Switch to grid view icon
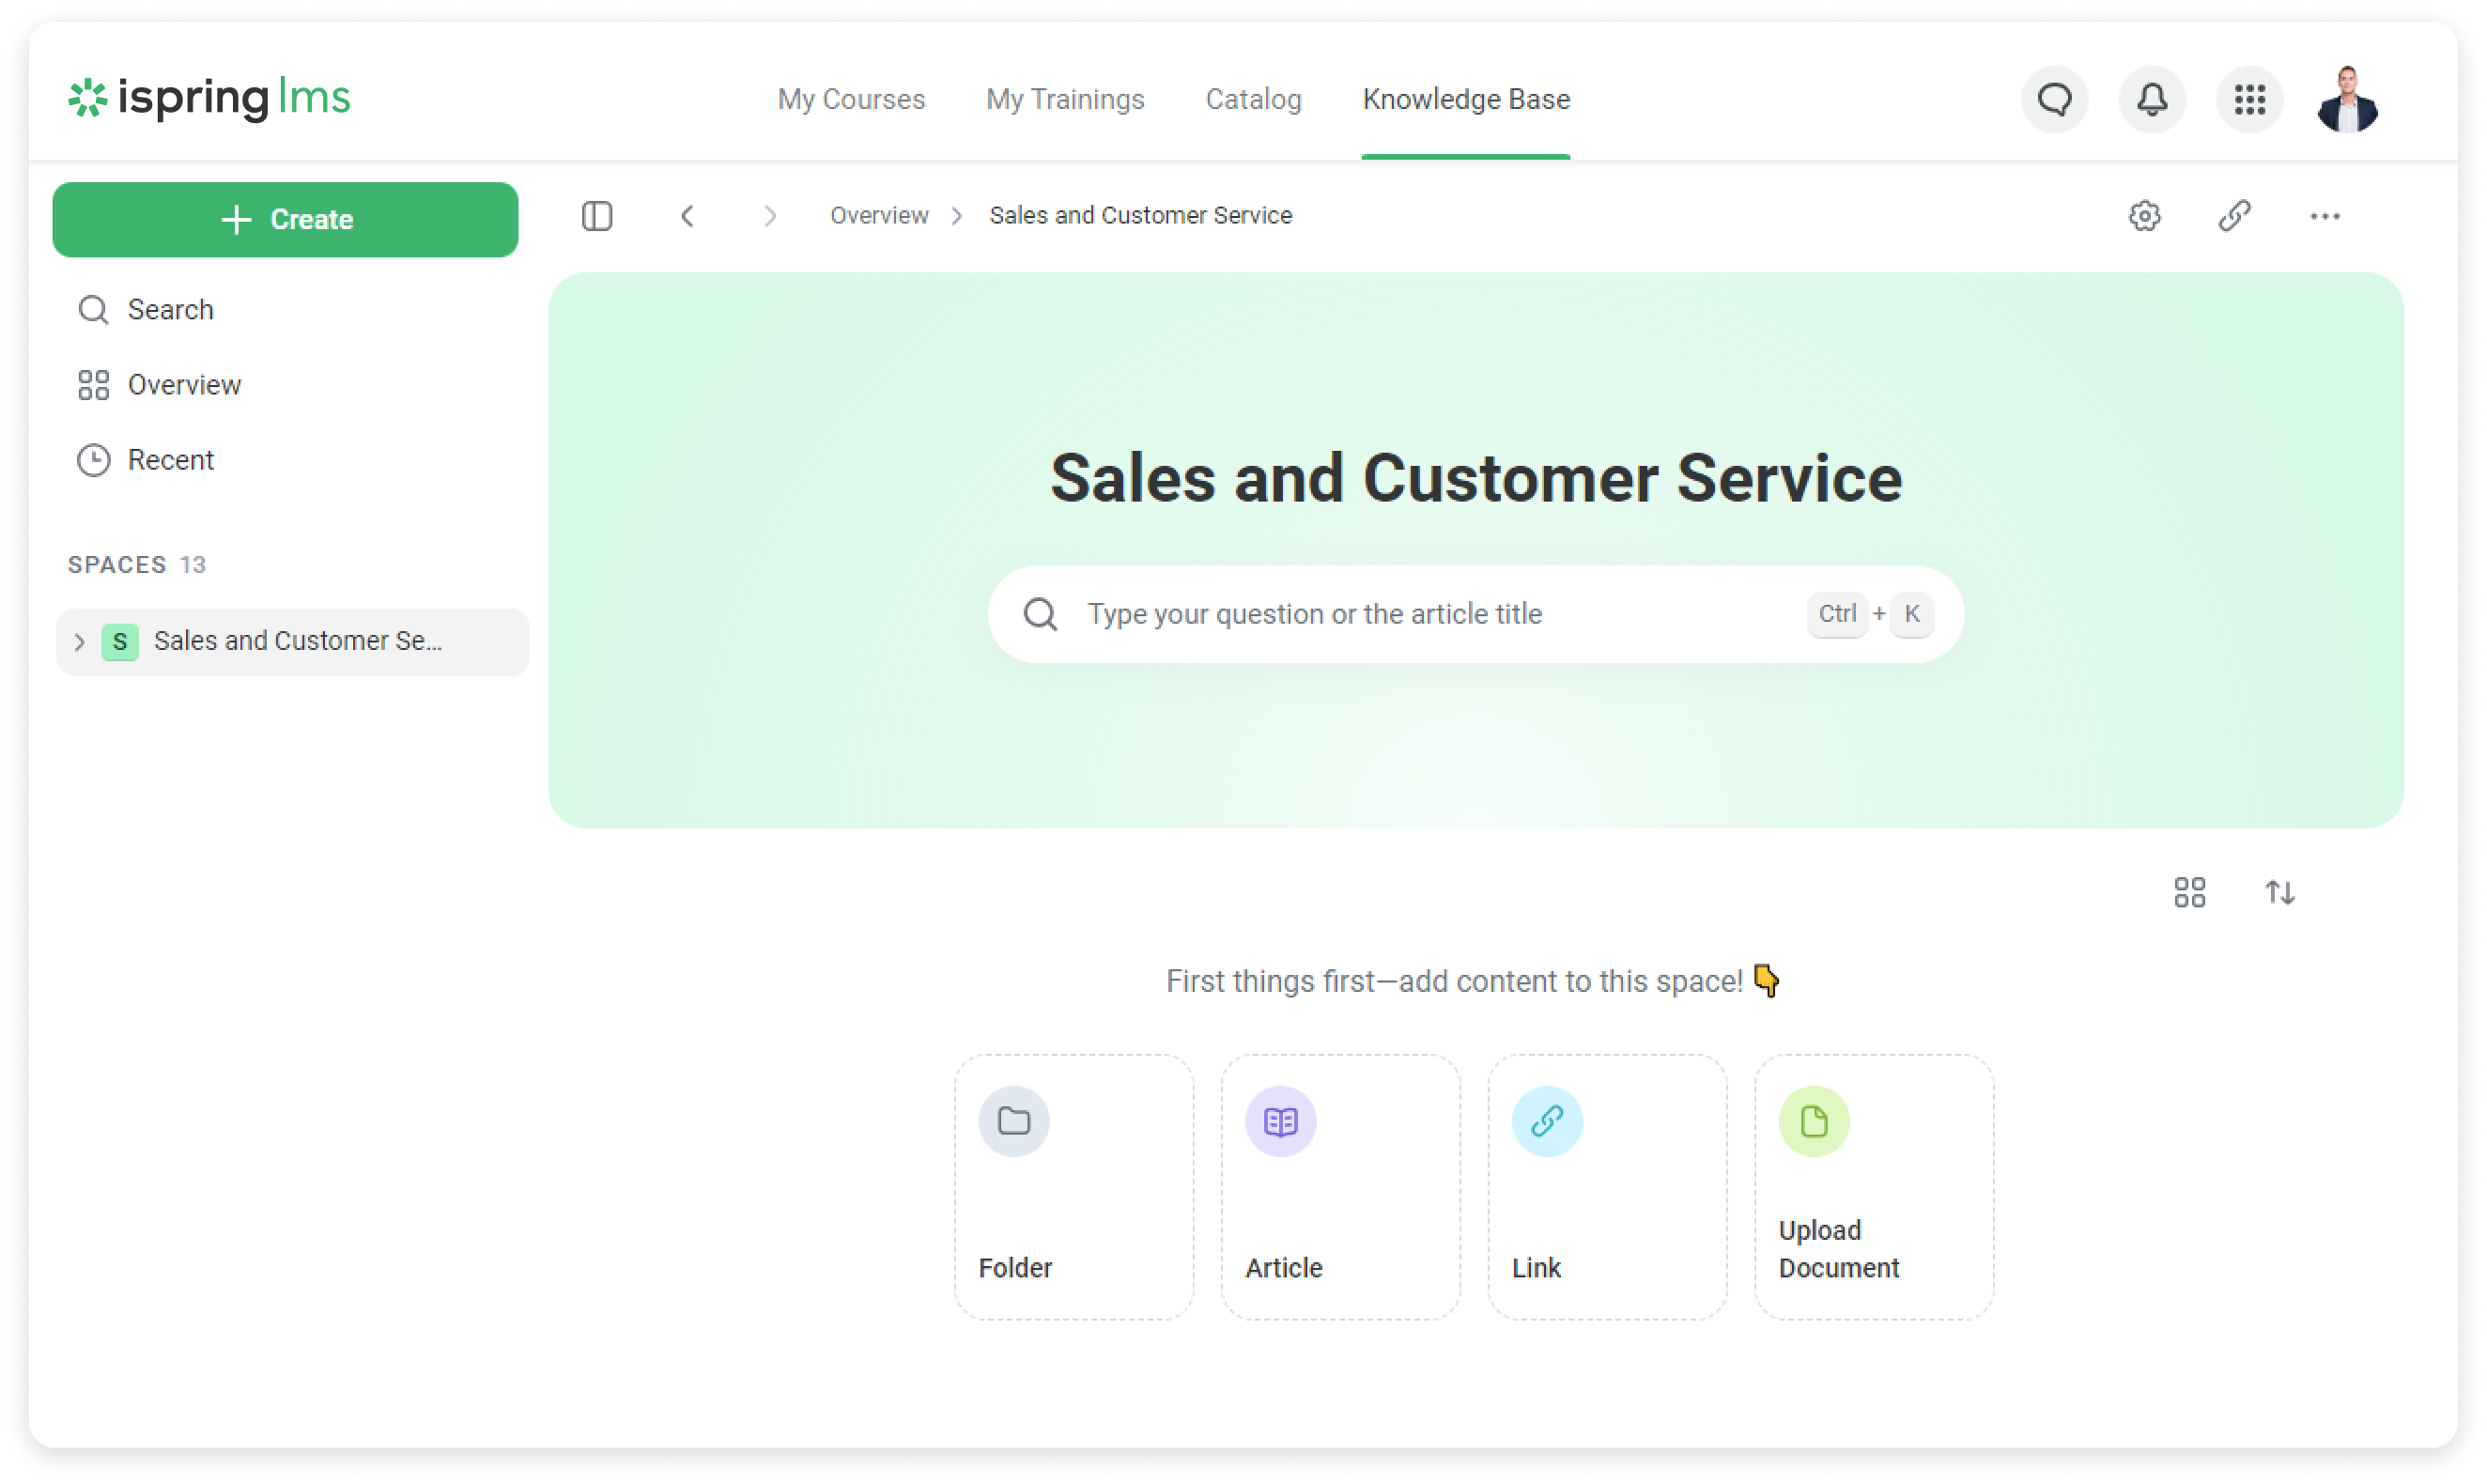Viewport: 2487px width, 1484px height. point(2189,892)
